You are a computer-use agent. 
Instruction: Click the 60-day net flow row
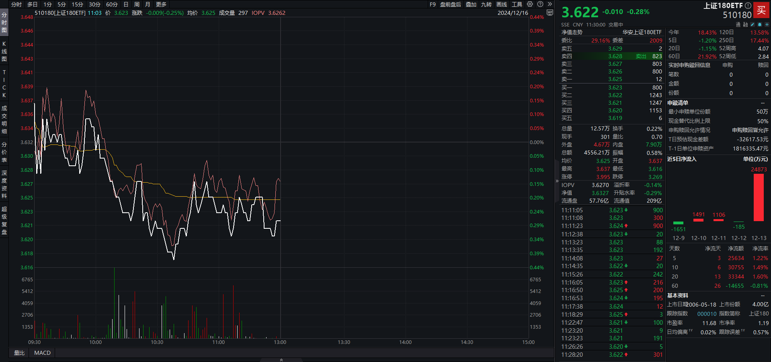pos(718,286)
